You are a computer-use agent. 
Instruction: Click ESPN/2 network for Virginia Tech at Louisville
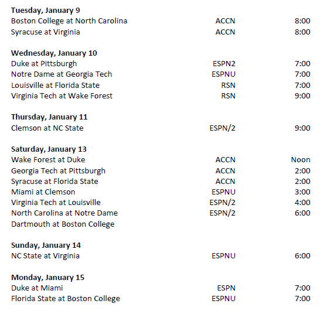point(223,202)
